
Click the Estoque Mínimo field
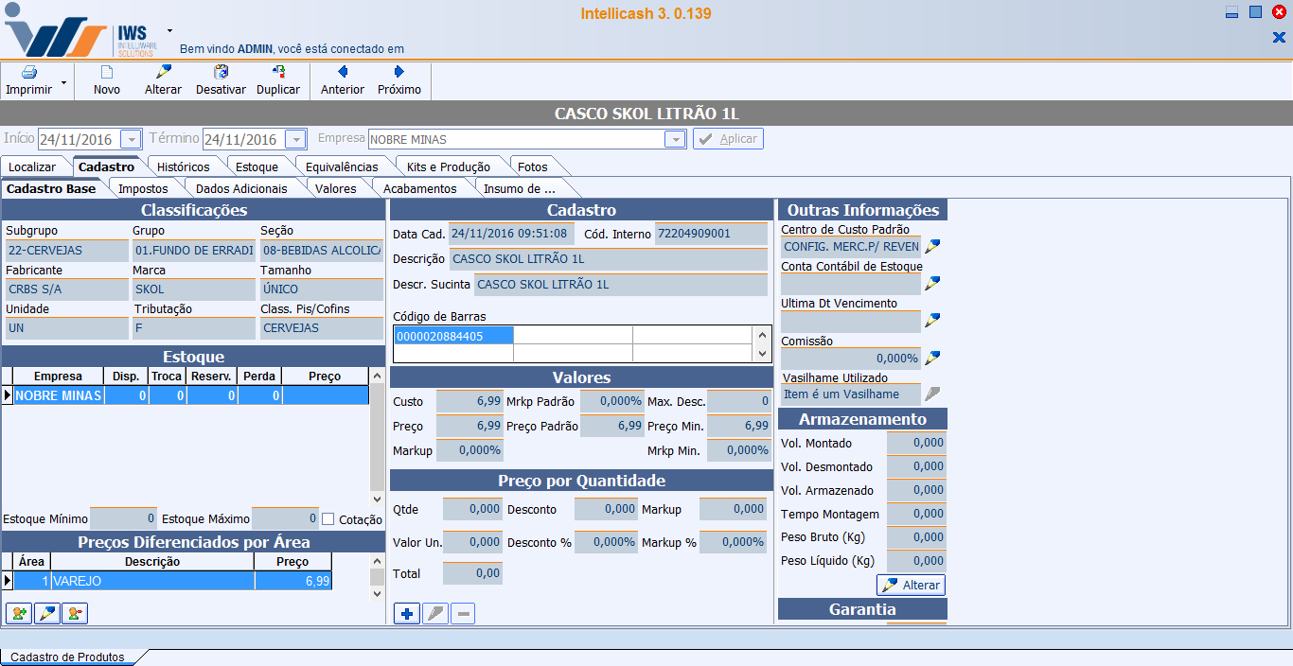pyautogui.click(x=123, y=518)
